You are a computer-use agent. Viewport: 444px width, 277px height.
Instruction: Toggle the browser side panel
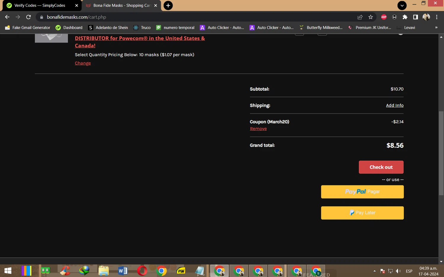click(416, 17)
